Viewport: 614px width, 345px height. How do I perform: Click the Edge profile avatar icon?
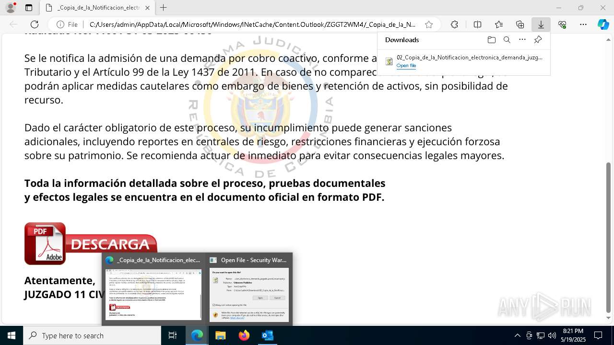coord(11,8)
